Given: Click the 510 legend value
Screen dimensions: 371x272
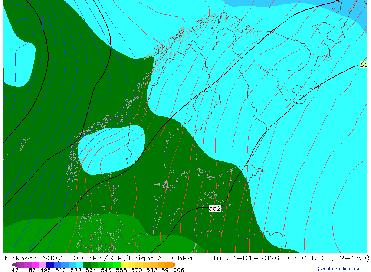Looking at the screenshot, I should click(60, 270).
